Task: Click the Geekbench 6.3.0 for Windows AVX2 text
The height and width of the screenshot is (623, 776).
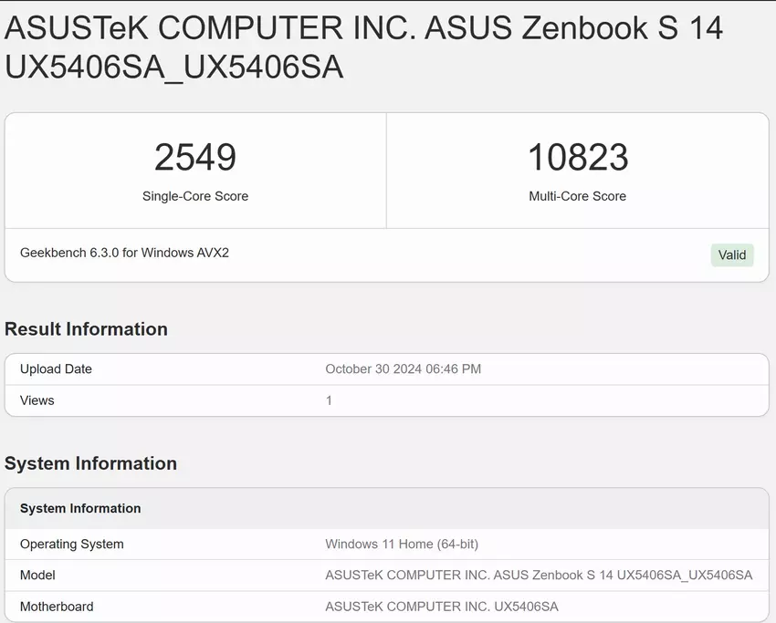Action: coord(124,253)
